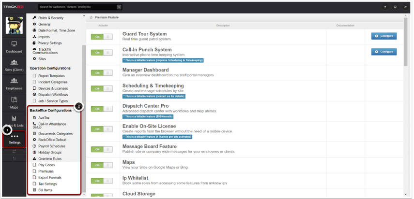Image resolution: width=414 pixels, height=199 pixels.
Task: Click the help question mark icon
Action: click(x=385, y=7)
